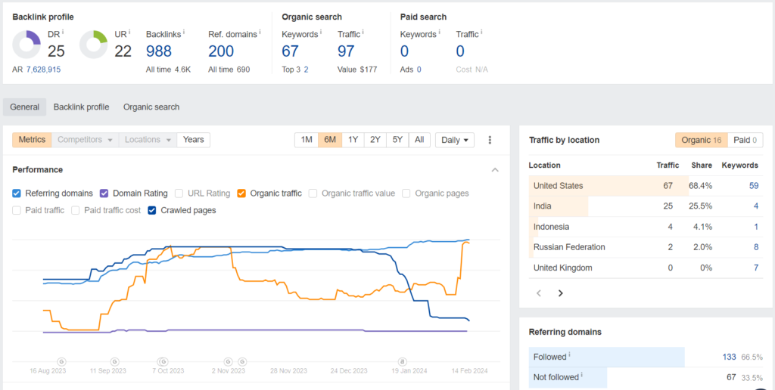Image resolution: width=775 pixels, height=390 pixels.
Task: Click the info icon beside DR
Action: tap(63, 32)
